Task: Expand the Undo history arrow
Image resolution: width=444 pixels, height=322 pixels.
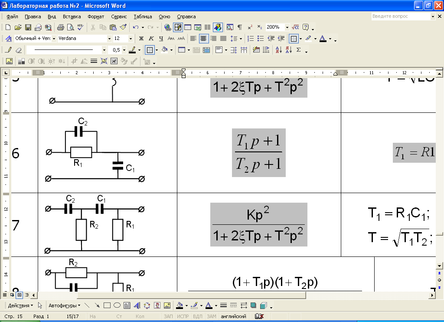Action: (143, 27)
